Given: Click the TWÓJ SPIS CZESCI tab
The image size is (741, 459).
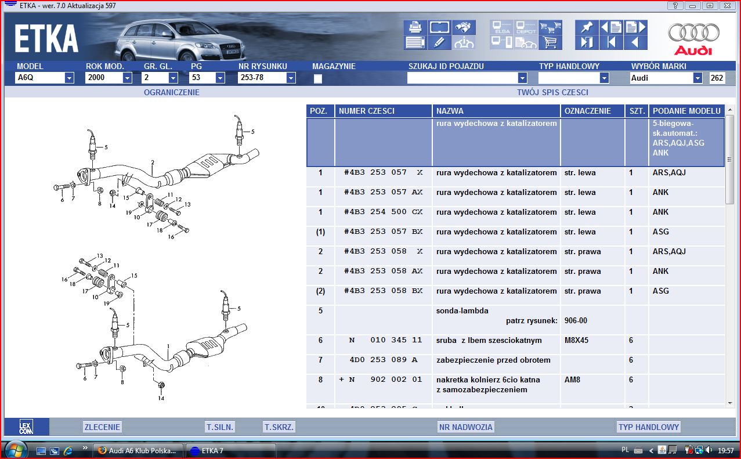Looking at the screenshot, I should click(x=553, y=92).
